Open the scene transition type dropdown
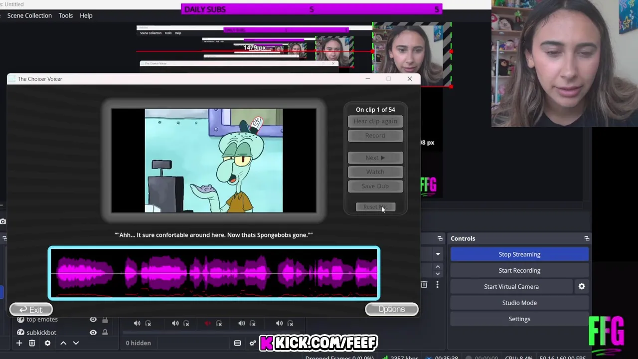638x359 pixels. tap(438, 254)
